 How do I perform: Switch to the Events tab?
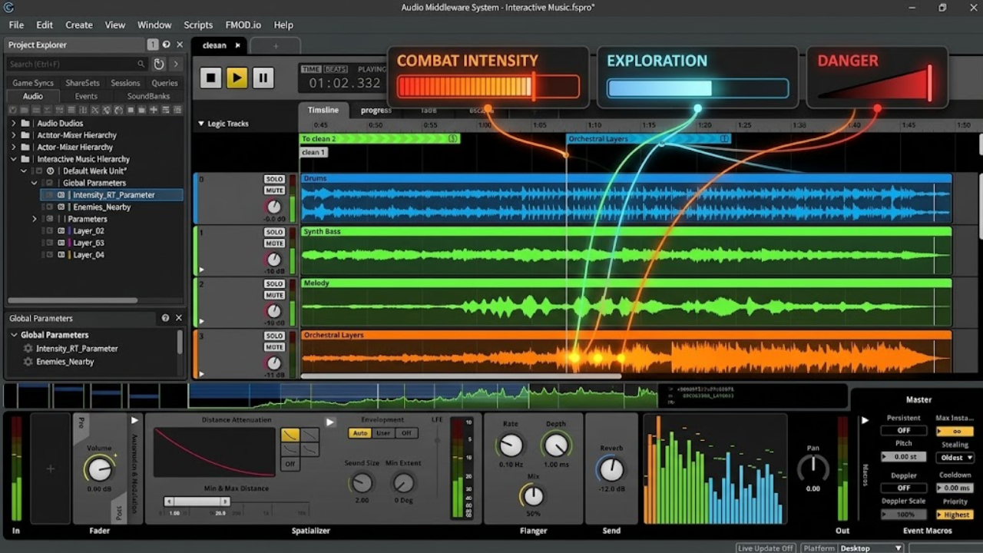pos(86,97)
